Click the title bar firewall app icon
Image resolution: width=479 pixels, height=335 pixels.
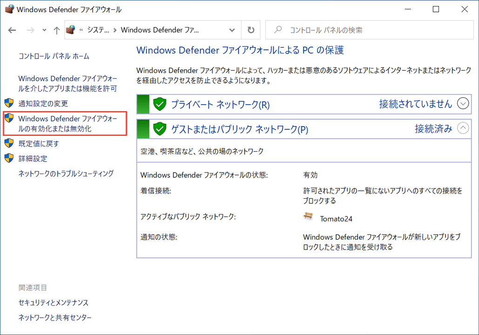pos(9,9)
